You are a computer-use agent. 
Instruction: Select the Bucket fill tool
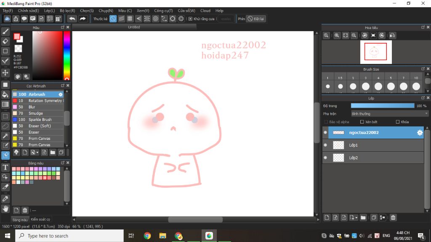[x=5, y=95]
